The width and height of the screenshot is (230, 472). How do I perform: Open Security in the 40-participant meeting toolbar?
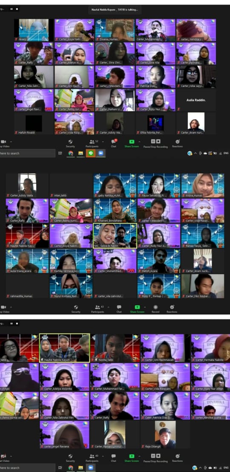70,458
